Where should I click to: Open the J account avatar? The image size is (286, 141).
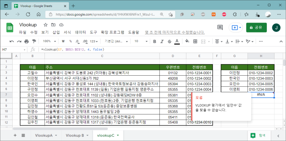(x=276, y=28)
